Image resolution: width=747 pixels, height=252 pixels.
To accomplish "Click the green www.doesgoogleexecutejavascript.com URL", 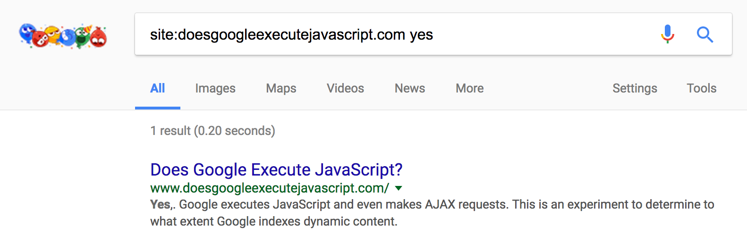I will coord(269,188).
